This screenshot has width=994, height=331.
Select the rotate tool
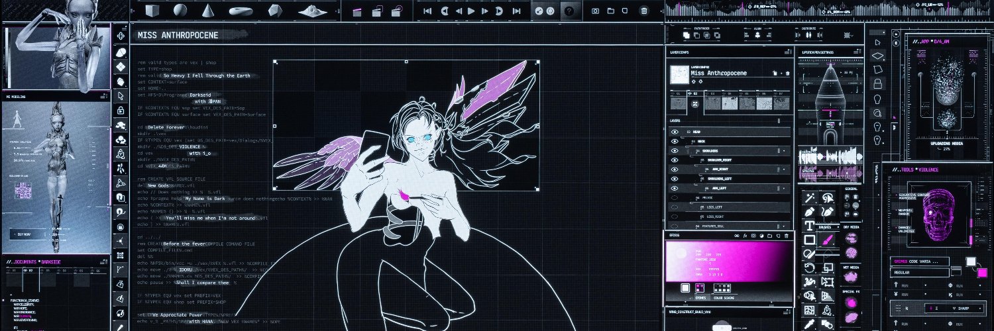coord(809,268)
